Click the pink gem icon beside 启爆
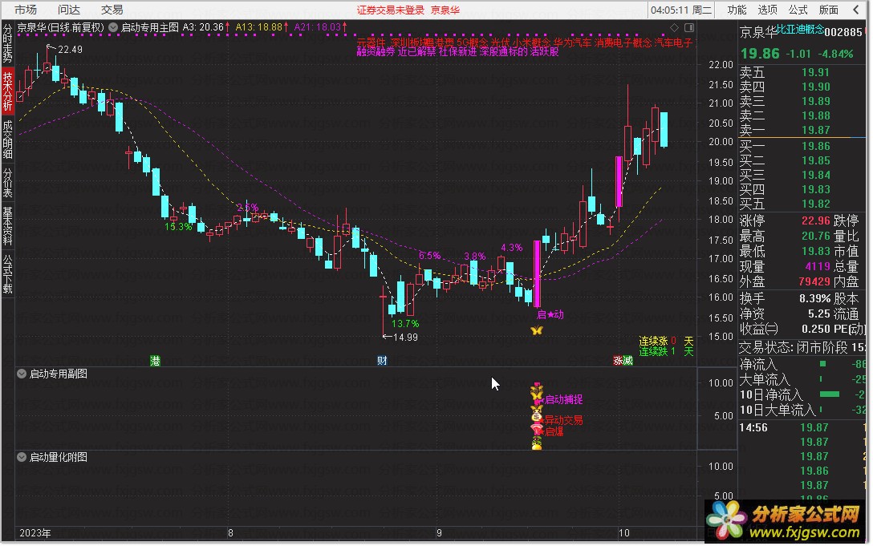873x546 pixels. [x=537, y=429]
